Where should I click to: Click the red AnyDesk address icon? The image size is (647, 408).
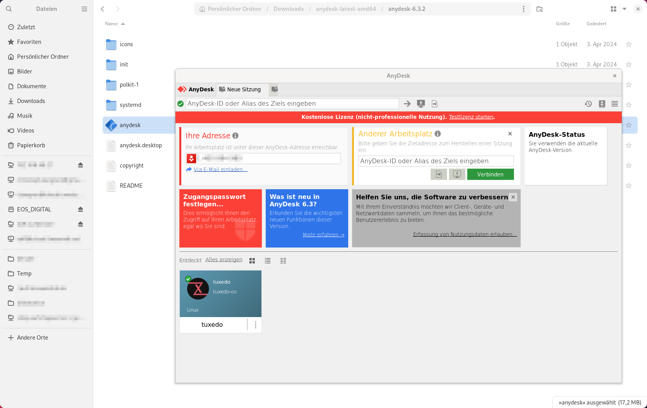tap(191, 158)
